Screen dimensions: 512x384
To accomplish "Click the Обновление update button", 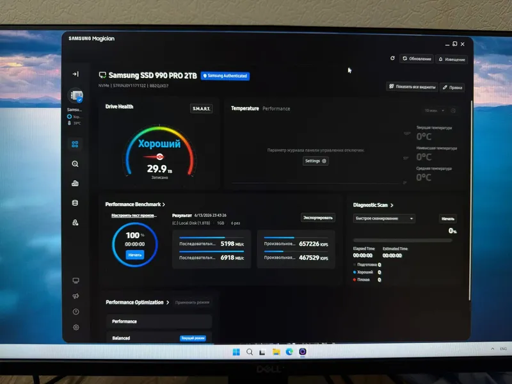I will [x=417, y=59].
